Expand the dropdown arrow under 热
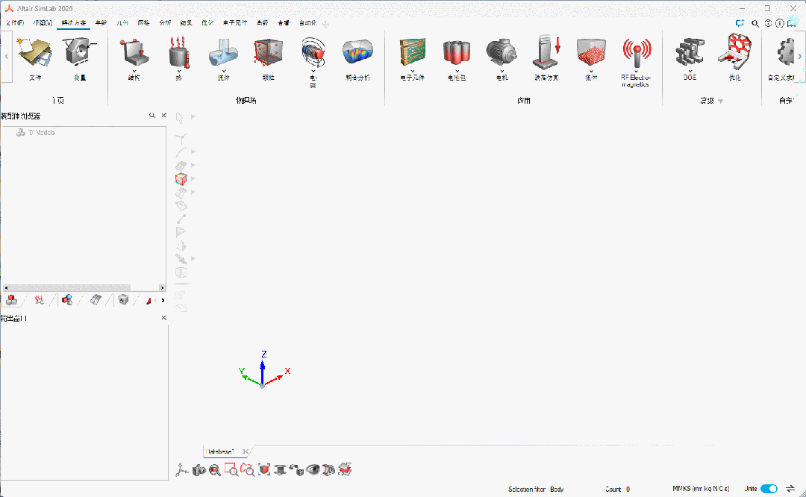Image resolution: width=806 pixels, height=497 pixels. [179, 72]
